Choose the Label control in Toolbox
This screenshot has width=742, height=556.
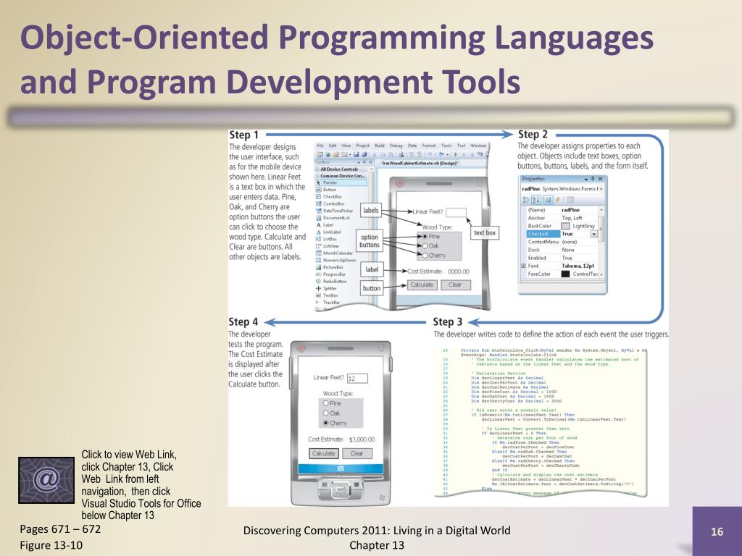tap(325, 225)
